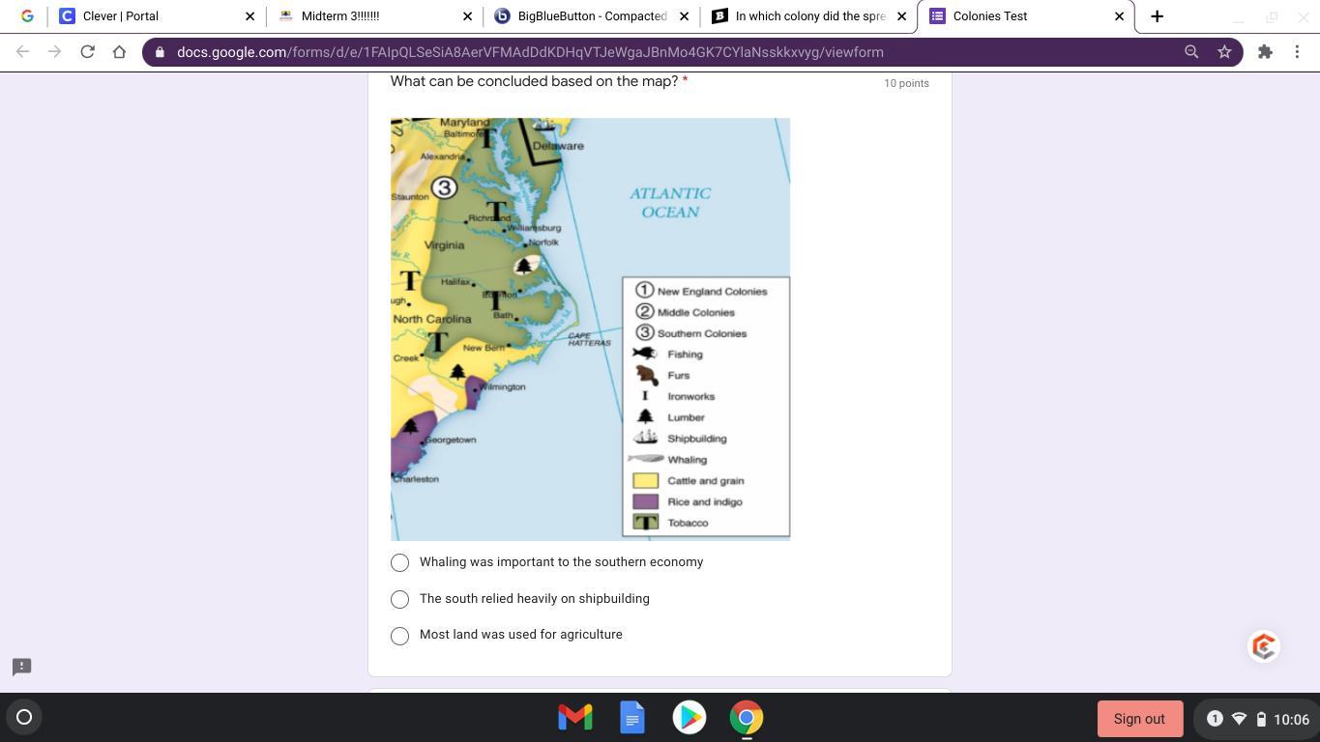Open the Extensions puzzle menu
Viewport: 1320px width, 742px height.
[x=1265, y=52]
